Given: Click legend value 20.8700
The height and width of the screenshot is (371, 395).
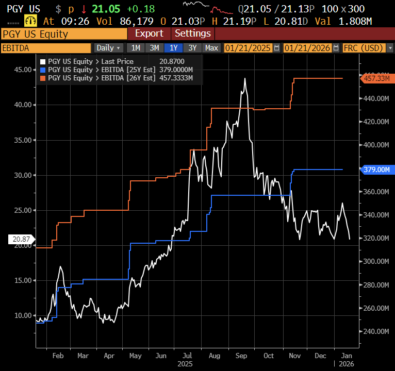Looking at the screenshot, I should pos(172,61).
